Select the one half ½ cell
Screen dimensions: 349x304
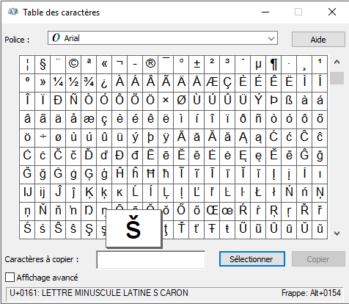[x=73, y=83]
